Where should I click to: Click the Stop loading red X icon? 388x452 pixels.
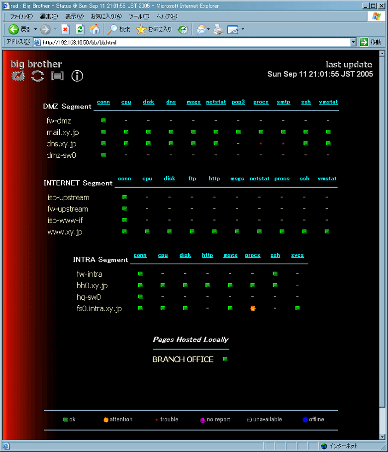coord(65,29)
